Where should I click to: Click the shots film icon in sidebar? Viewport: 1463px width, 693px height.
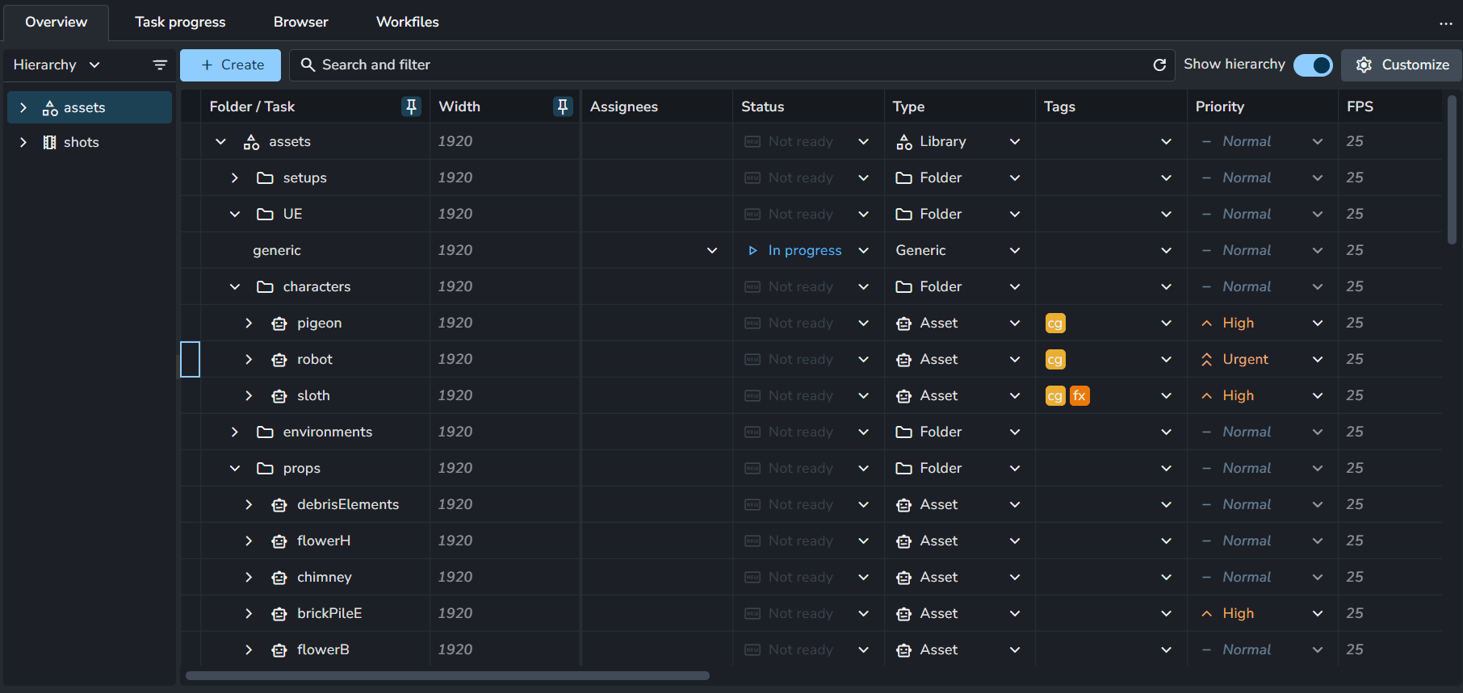click(x=50, y=143)
